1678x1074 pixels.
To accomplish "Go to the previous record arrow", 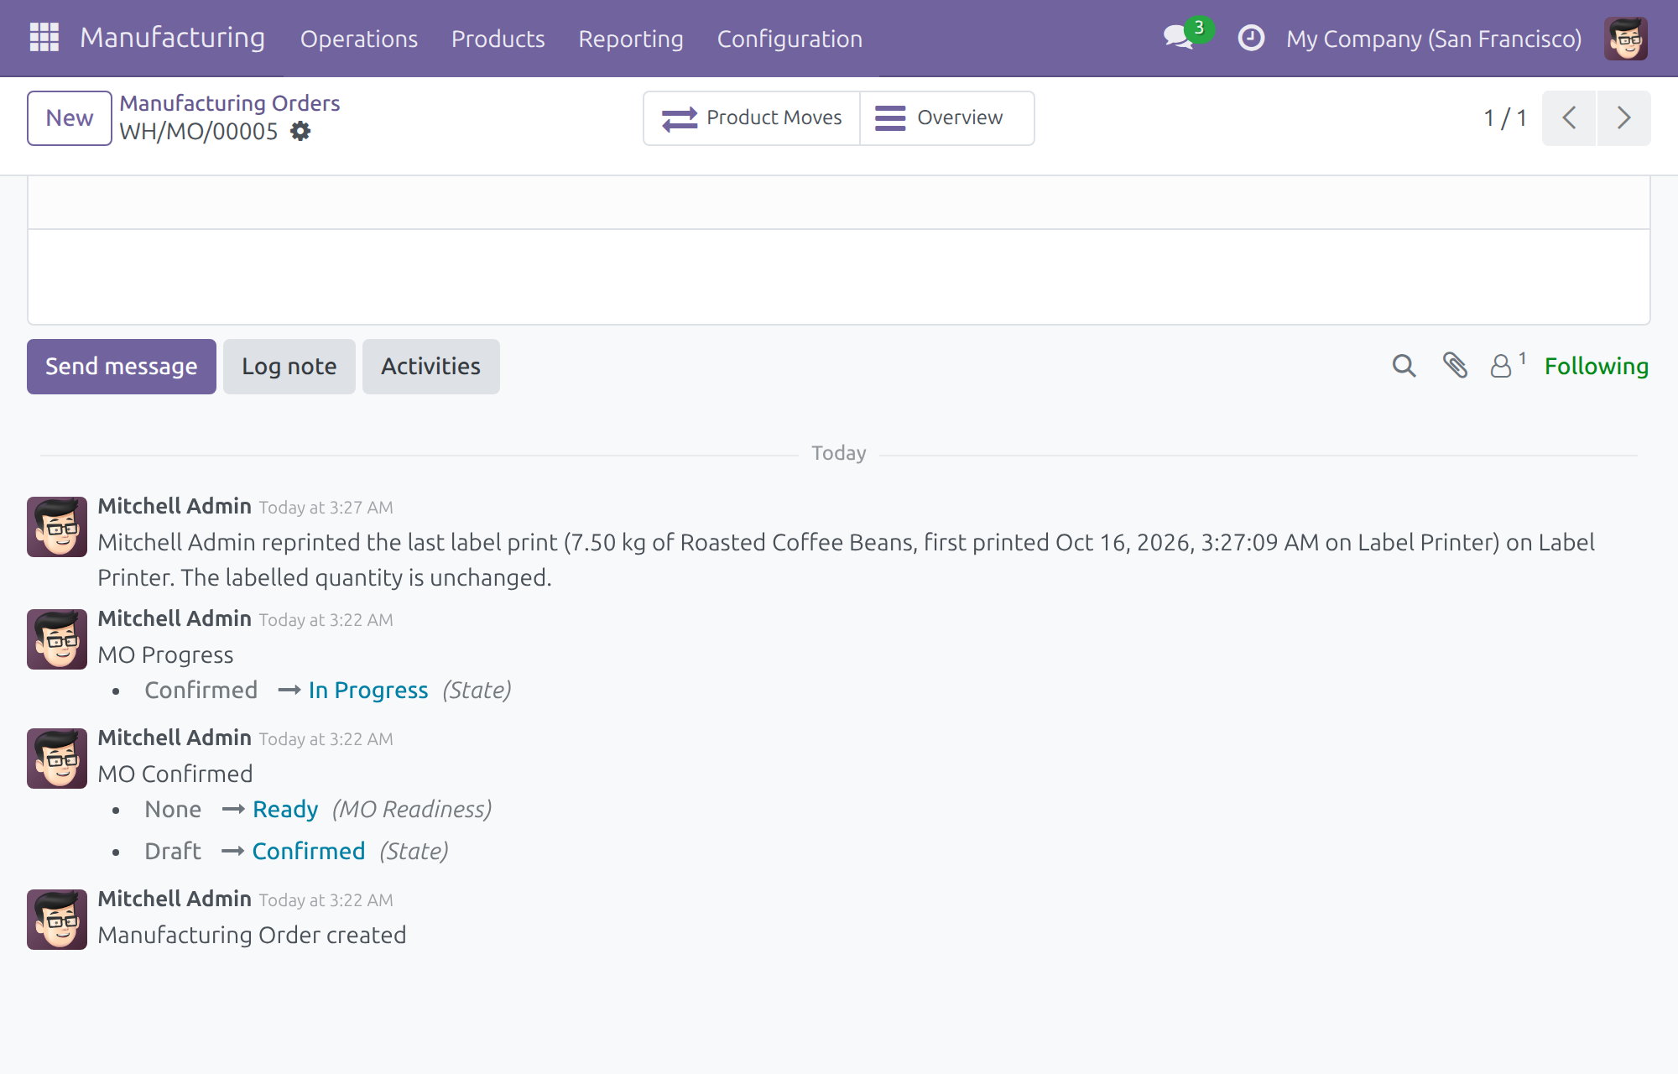I will 1569,118.
